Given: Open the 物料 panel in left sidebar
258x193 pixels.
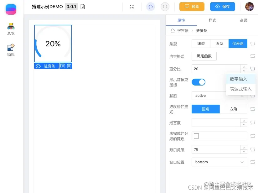Looking at the screenshot, I should 11,49.
